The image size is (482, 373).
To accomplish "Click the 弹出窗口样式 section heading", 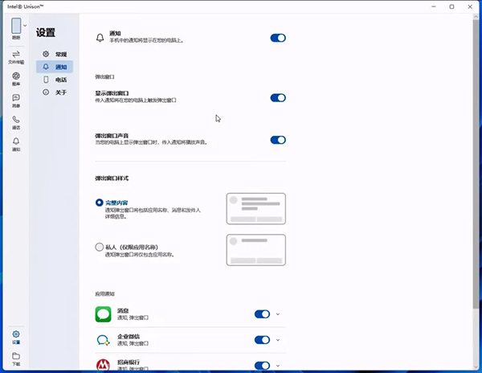I will tap(112, 178).
